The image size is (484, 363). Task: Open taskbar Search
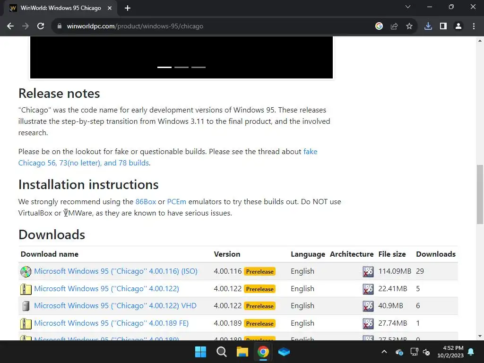pos(221,352)
